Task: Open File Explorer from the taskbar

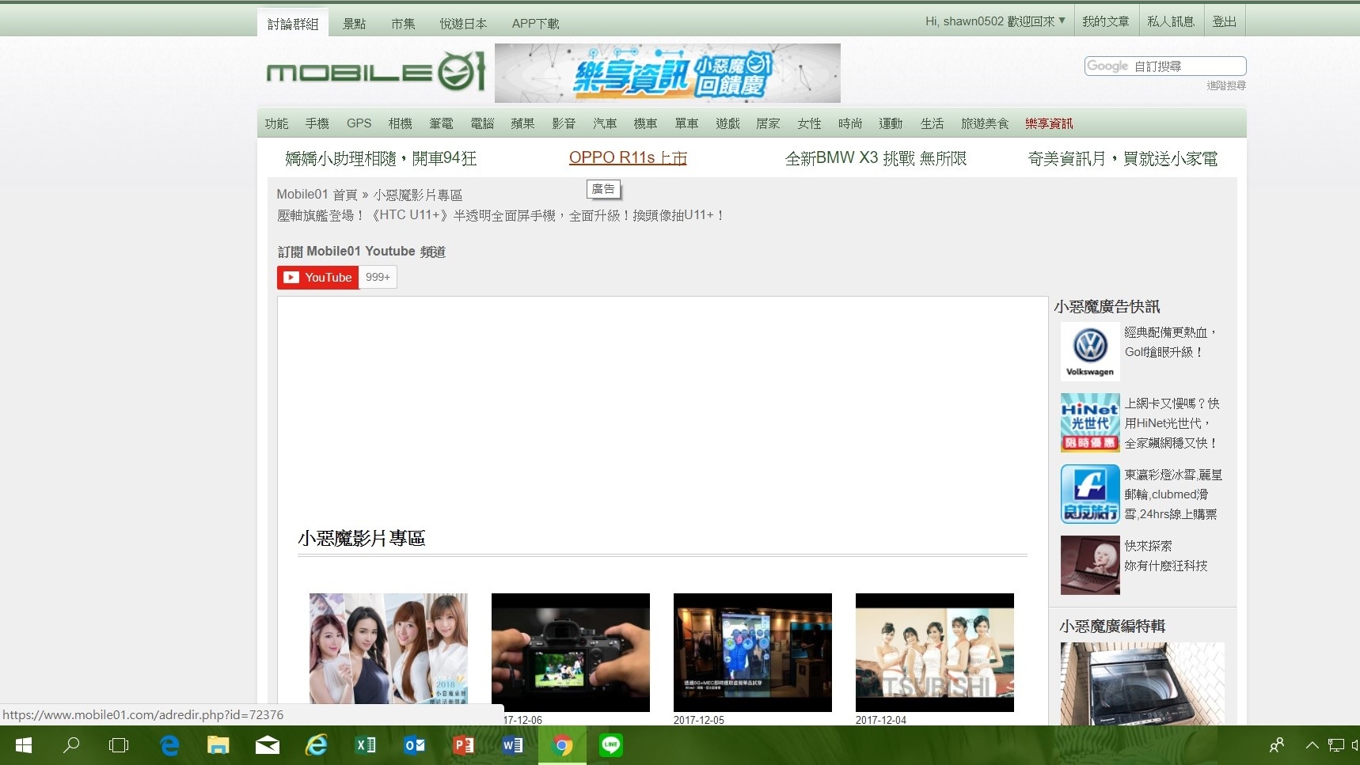Action: click(x=218, y=745)
